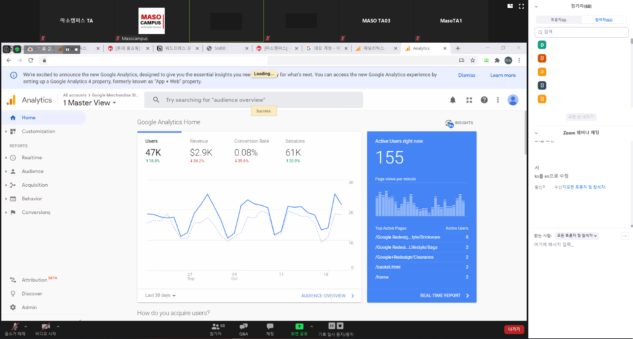
Task: Open the Google apps grid icon
Action: (x=469, y=100)
